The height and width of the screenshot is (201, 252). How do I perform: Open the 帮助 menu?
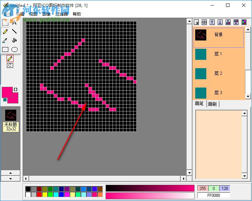click(76, 14)
